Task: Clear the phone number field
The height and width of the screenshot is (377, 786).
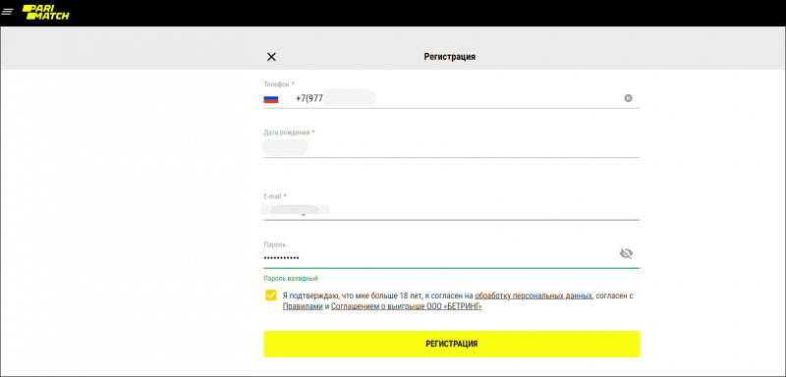Action: pos(628,98)
